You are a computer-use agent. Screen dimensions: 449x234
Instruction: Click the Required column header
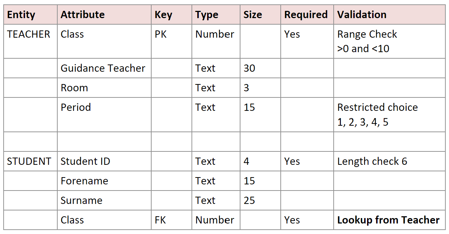(x=306, y=15)
